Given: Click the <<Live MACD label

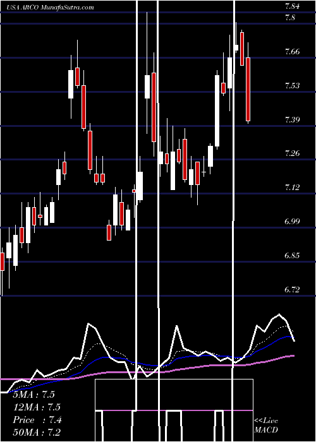Looking at the screenshot, I should (266, 425).
